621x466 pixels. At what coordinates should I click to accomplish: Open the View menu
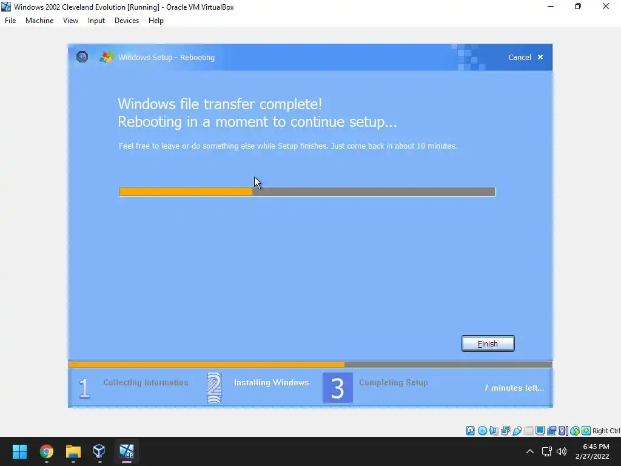click(x=70, y=21)
